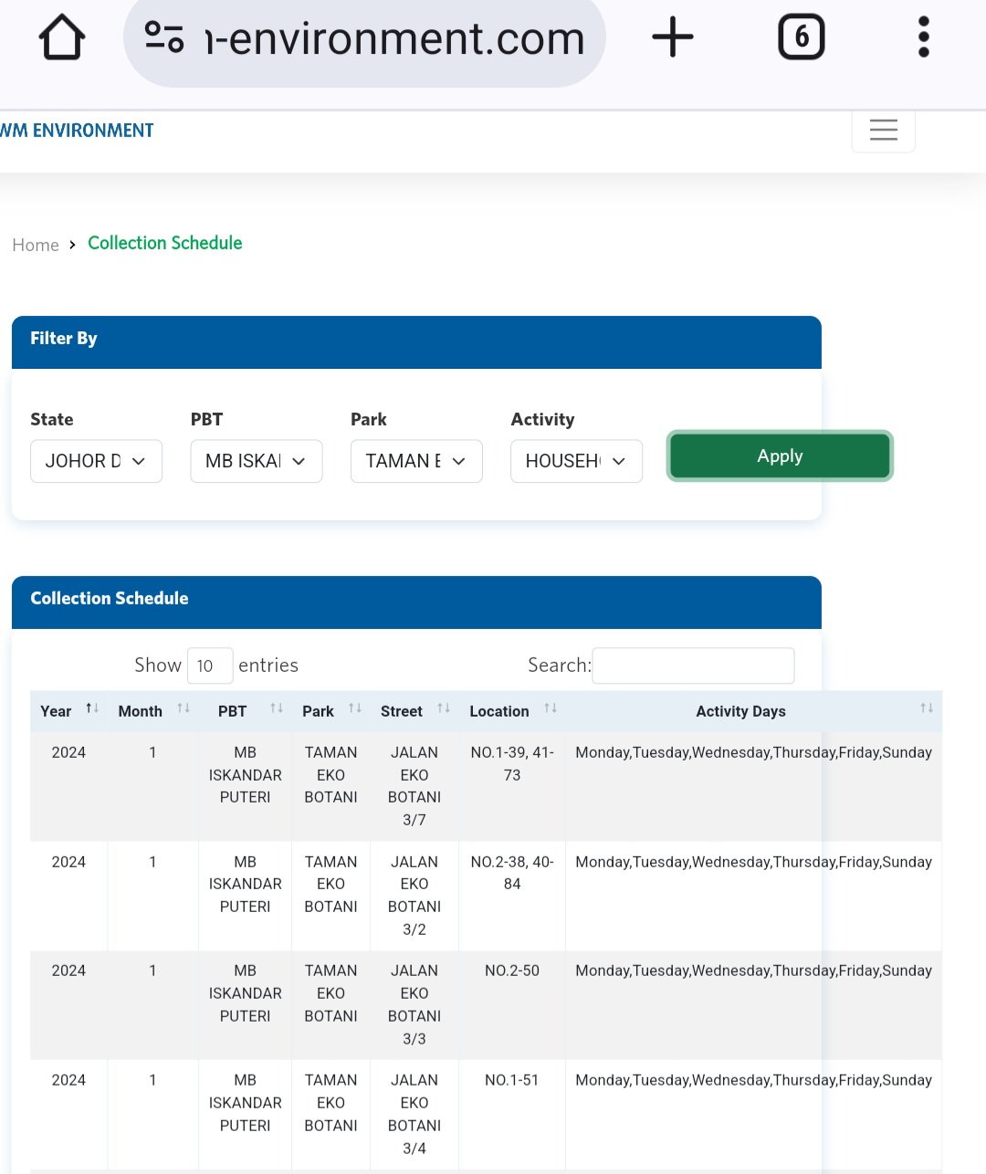Open the tab switcher showing 6 tabs
986x1174 pixels.
(x=801, y=38)
